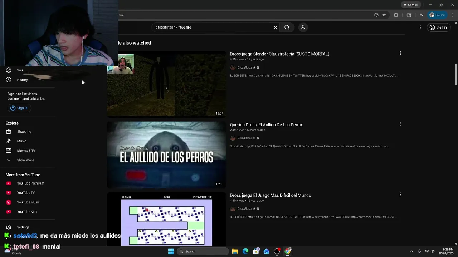The image size is (458, 257).
Task: Bookmark this page with the star icon
Action: pyautogui.click(x=384, y=15)
